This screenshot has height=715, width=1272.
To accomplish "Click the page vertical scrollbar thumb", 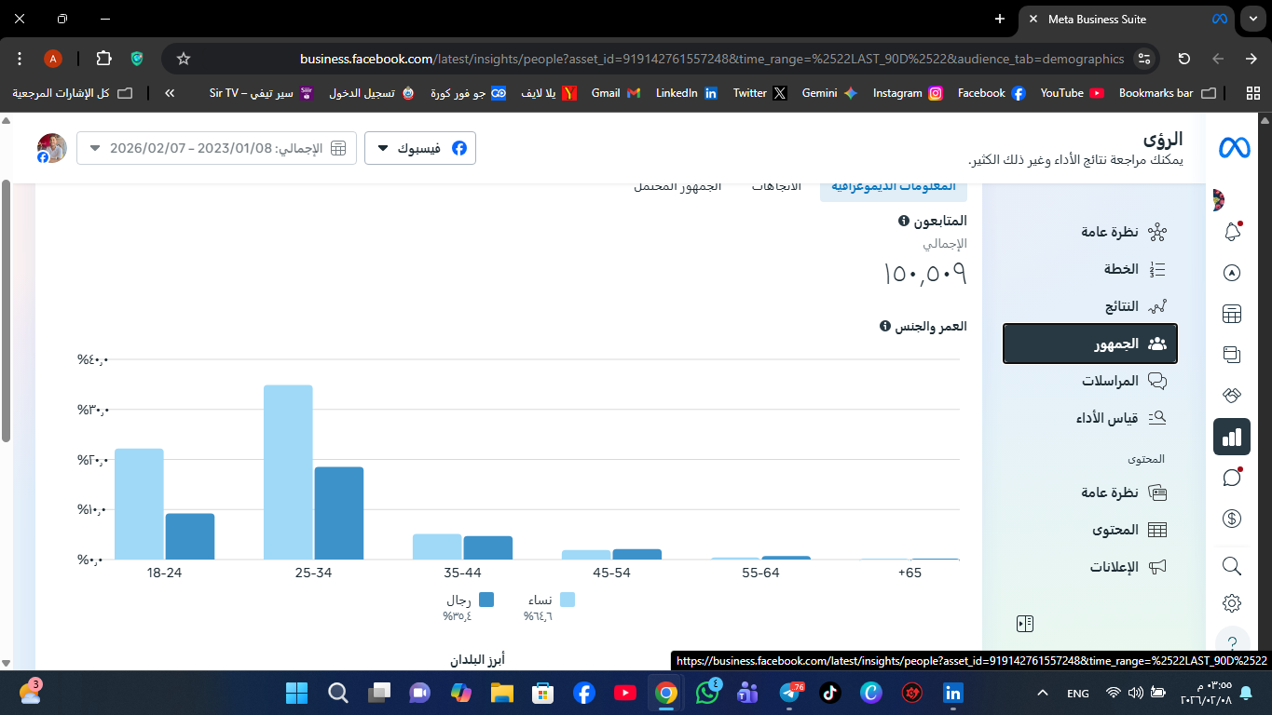I will point(6,310).
